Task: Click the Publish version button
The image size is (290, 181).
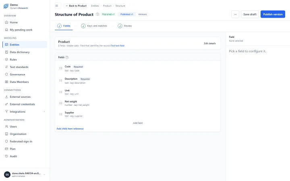Action: 273,14
